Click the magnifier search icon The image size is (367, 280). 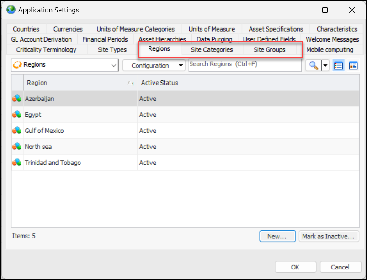coord(314,65)
